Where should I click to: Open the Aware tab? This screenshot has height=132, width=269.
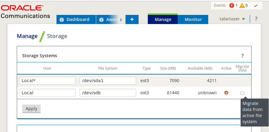pos(107,19)
